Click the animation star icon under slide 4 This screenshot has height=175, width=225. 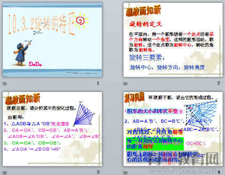[125, 173]
